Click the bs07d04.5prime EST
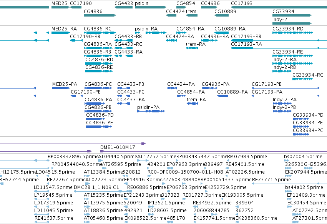Screen dimensions: 327x224 coord(286,160)
